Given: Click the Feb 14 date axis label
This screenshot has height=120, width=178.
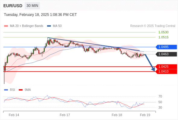Looking at the screenshot, I should coord(14,115).
